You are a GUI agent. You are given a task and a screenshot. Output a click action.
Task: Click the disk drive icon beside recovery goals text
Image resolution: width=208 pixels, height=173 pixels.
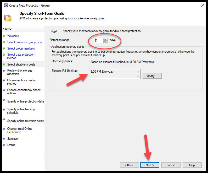(x=54, y=31)
